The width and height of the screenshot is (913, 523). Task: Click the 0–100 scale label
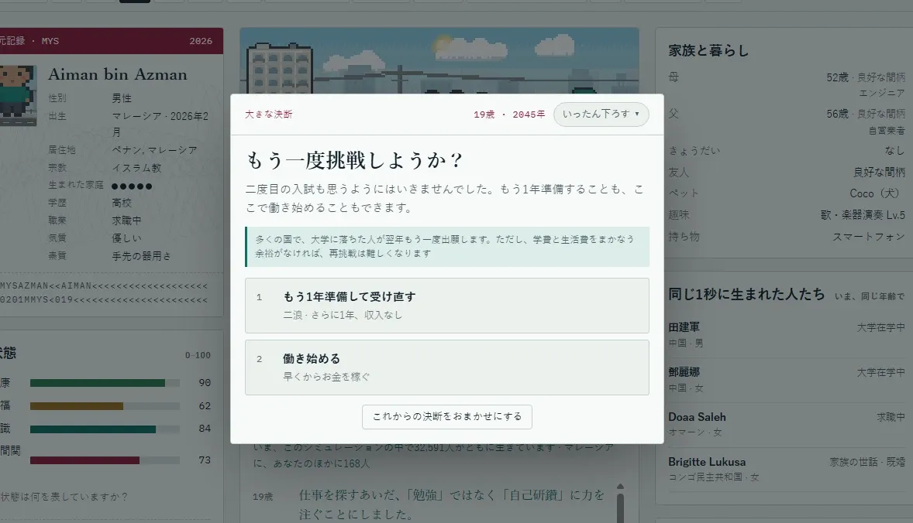coord(198,355)
